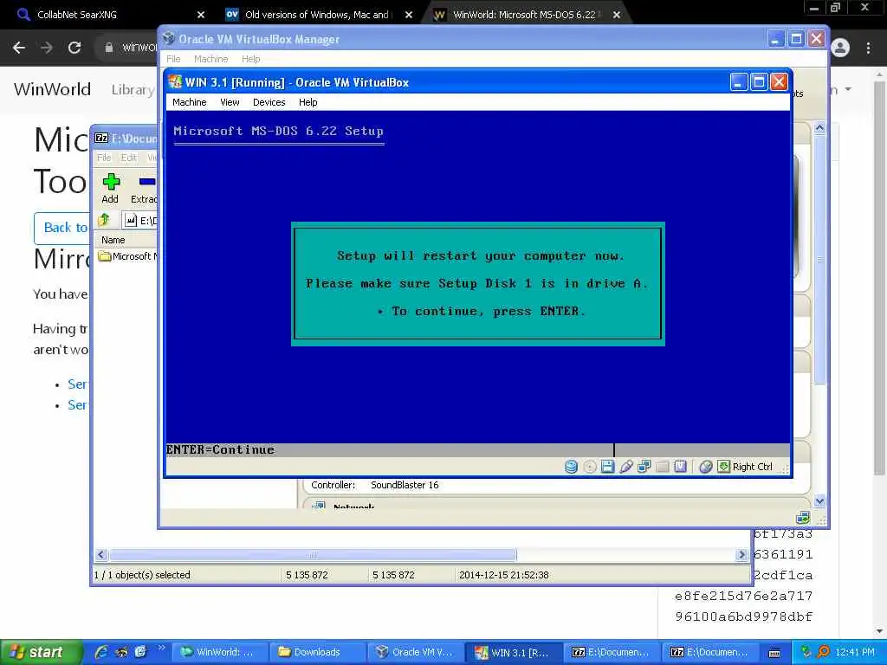Open the Help menu in WIN 3.1 window
This screenshot has width=887, height=665.
(308, 102)
